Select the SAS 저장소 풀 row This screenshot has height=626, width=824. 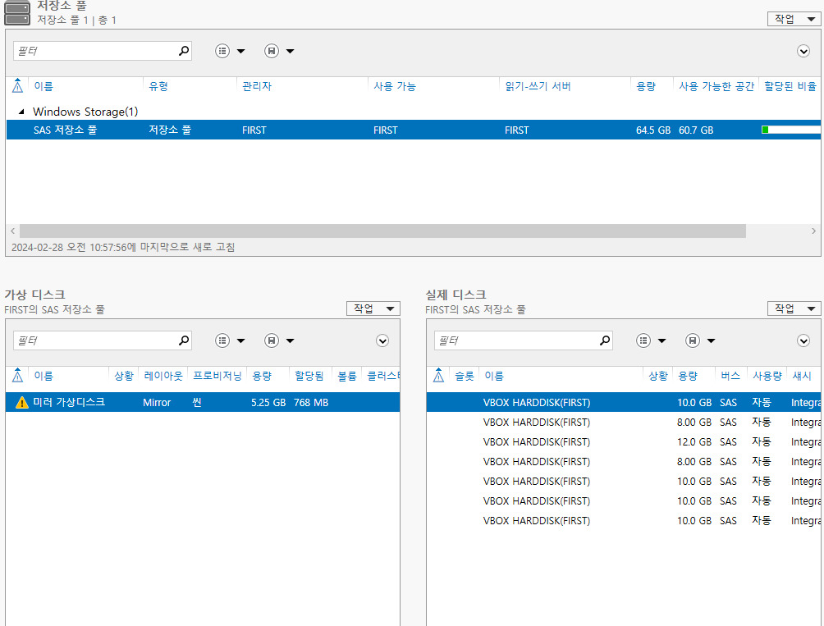(413, 130)
